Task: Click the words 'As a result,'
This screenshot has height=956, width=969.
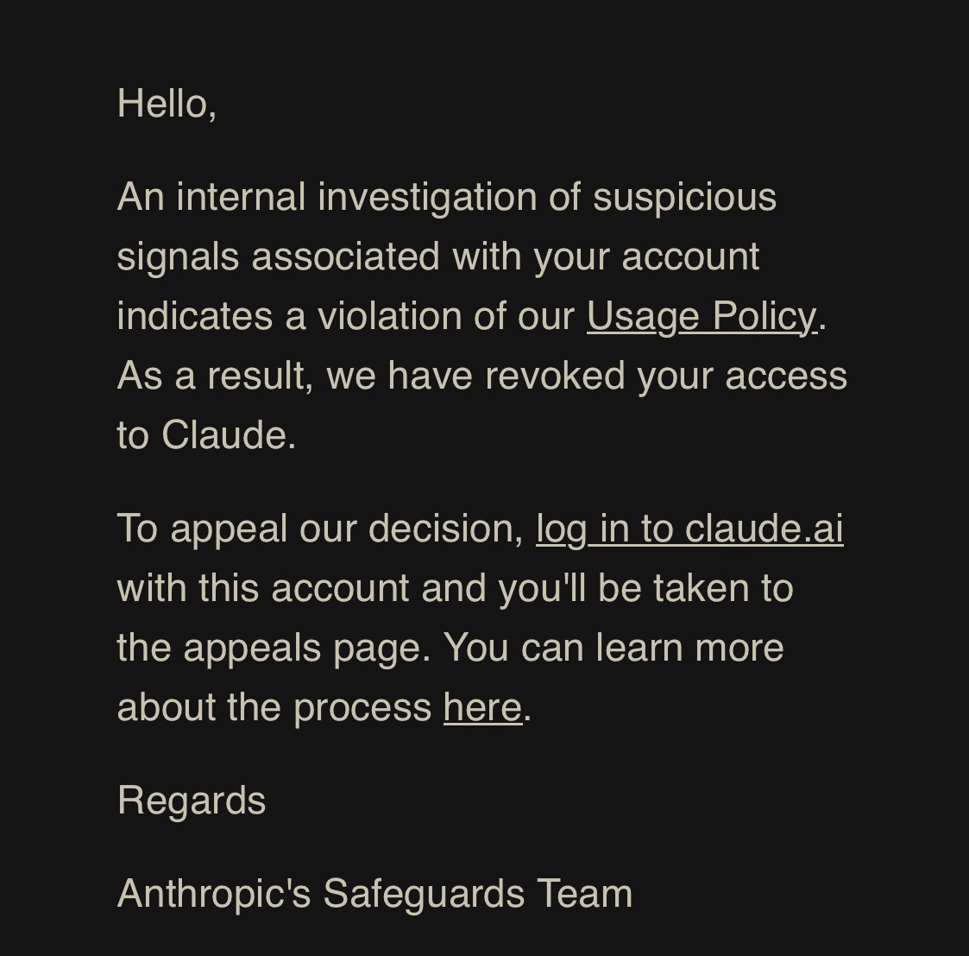Action: [x=215, y=376]
